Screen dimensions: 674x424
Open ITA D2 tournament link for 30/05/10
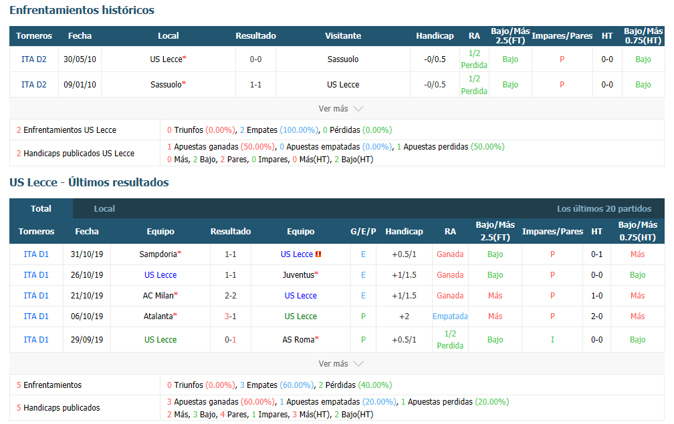(34, 59)
